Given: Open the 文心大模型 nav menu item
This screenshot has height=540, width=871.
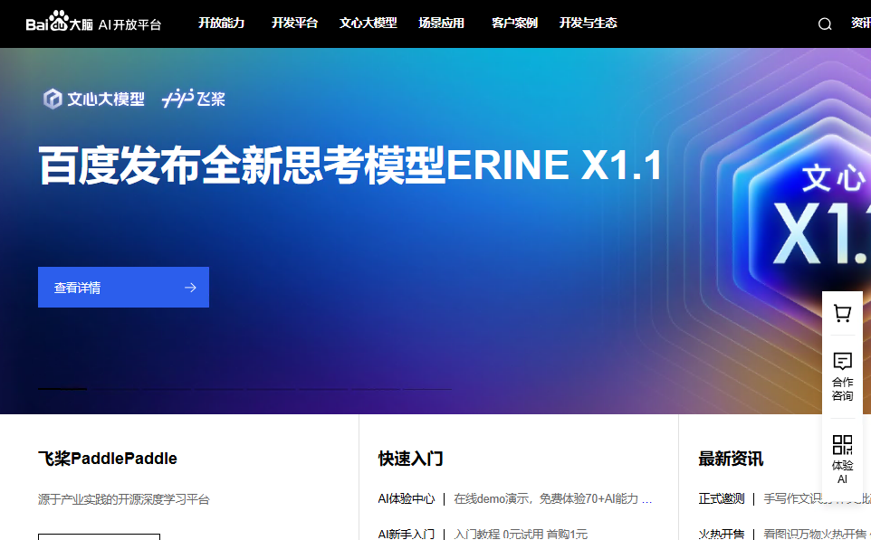Looking at the screenshot, I should point(368,24).
